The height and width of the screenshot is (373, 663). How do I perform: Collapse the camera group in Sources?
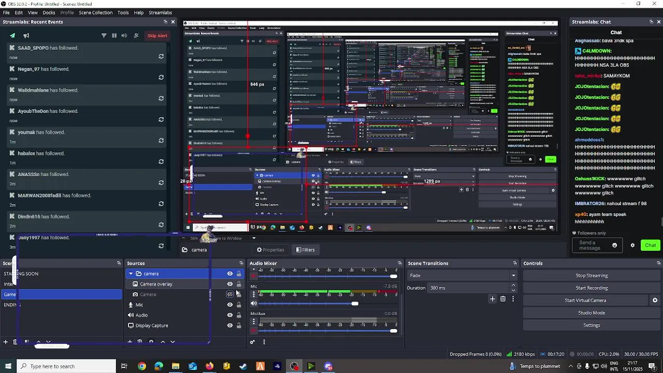point(131,274)
